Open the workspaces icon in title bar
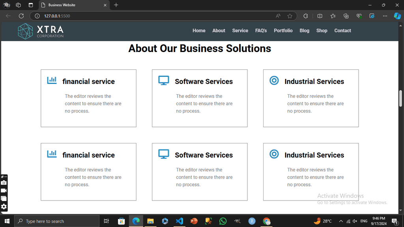The height and width of the screenshot is (227, 404). click(x=18, y=5)
